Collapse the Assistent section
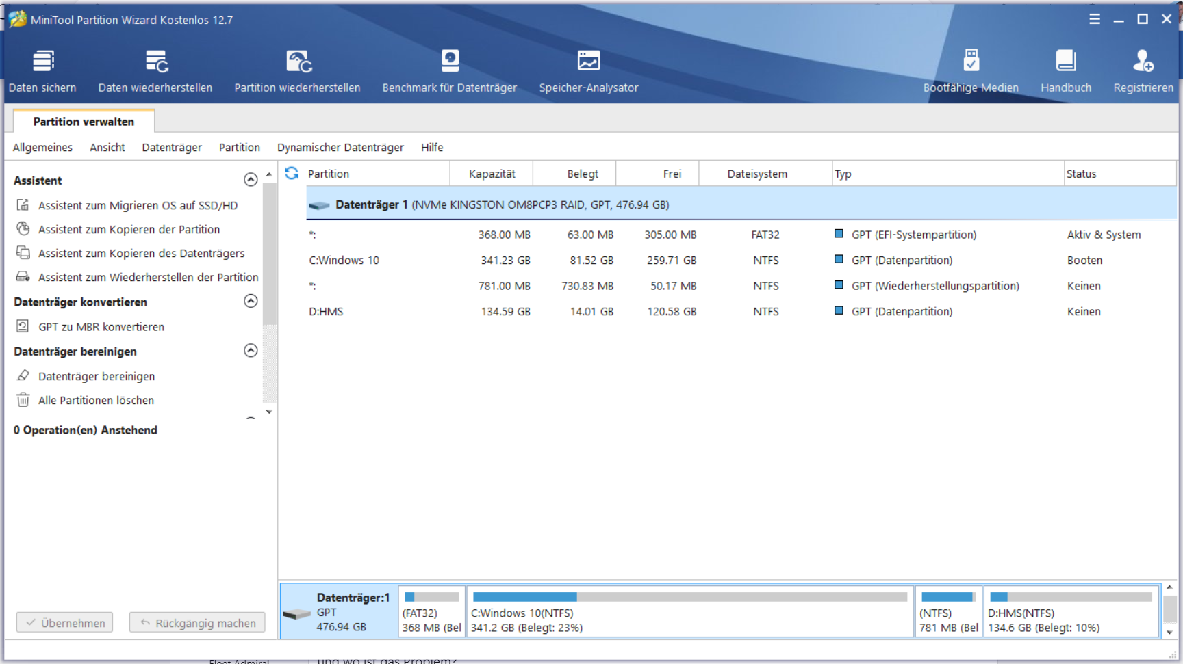1183x664 pixels. click(x=251, y=180)
